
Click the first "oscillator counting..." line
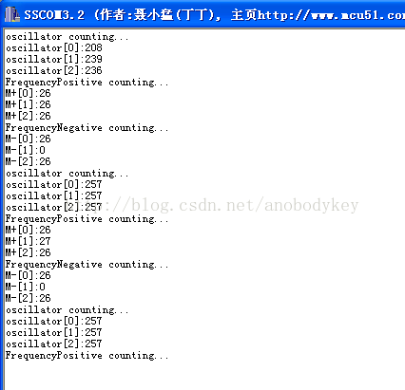point(67,37)
